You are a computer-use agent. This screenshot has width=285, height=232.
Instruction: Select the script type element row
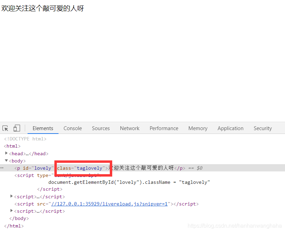(x=57, y=176)
